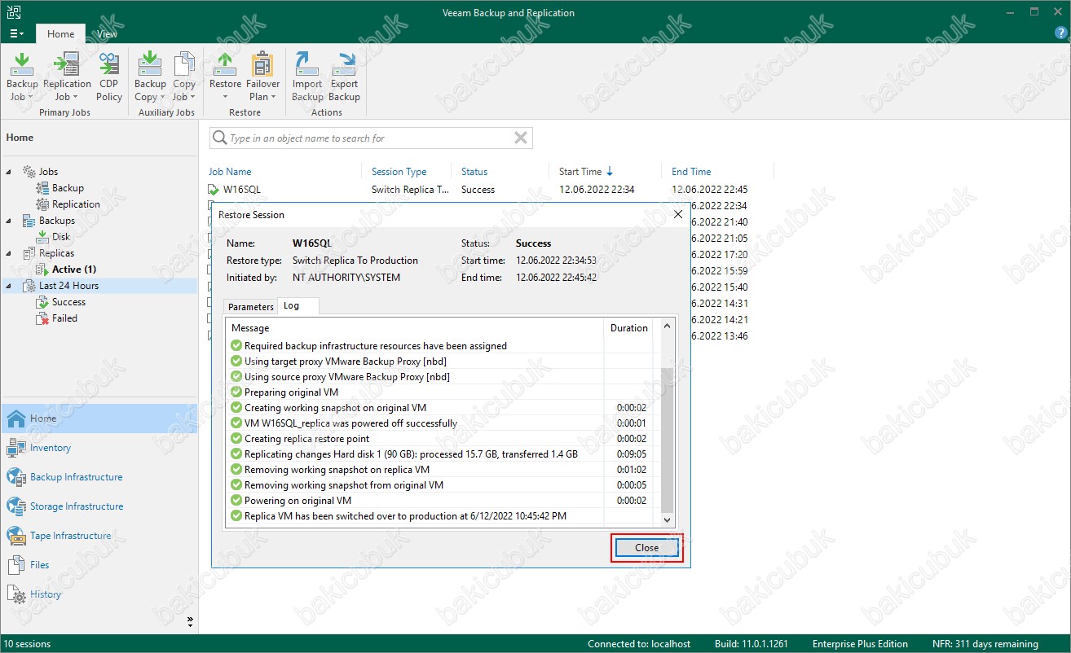
Task: Click the Export Backup ribbon button
Action: click(x=345, y=77)
